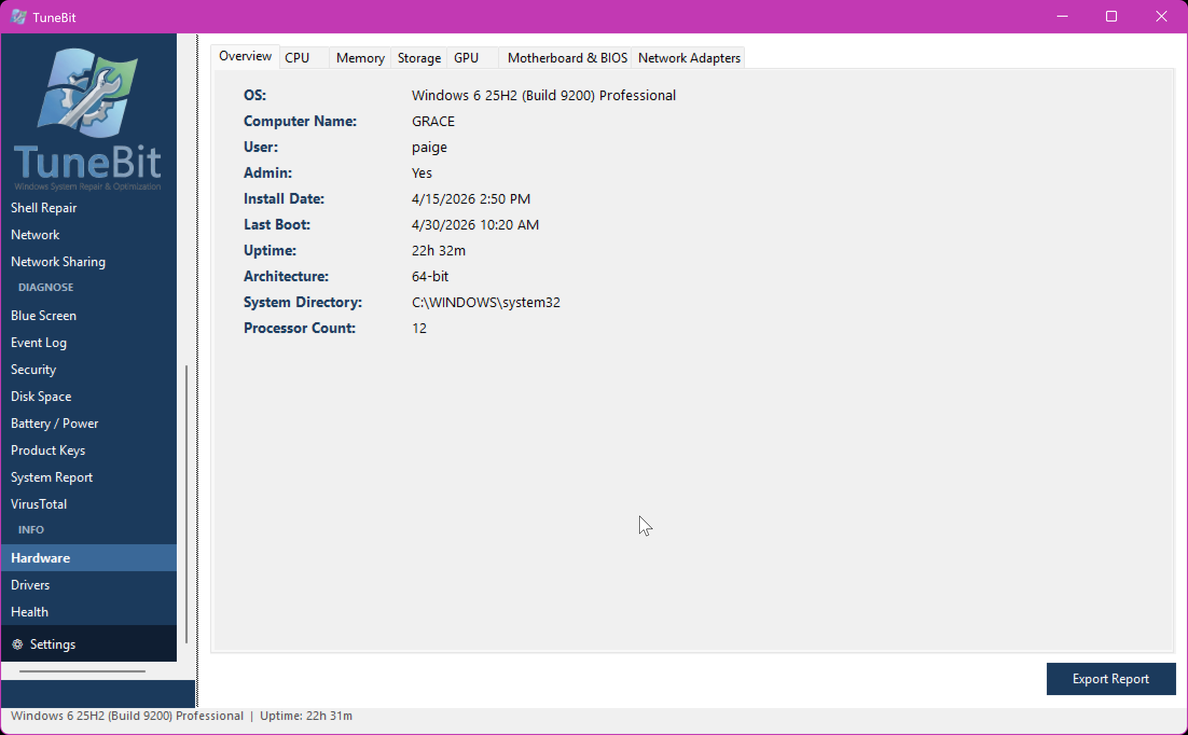Click the status bar Windows version text
The width and height of the screenshot is (1188, 735).
pos(127,716)
